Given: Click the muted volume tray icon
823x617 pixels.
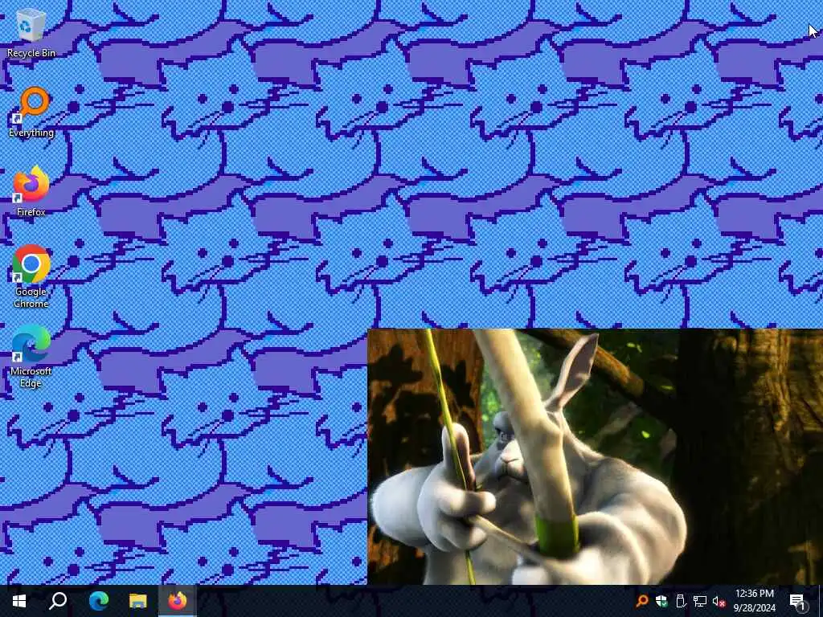Looking at the screenshot, I should pyautogui.click(x=719, y=601).
